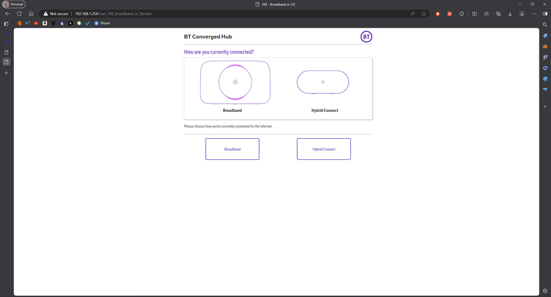Open the Amazon bookmark
This screenshot has height=297, width=551.
coord(45,23)
